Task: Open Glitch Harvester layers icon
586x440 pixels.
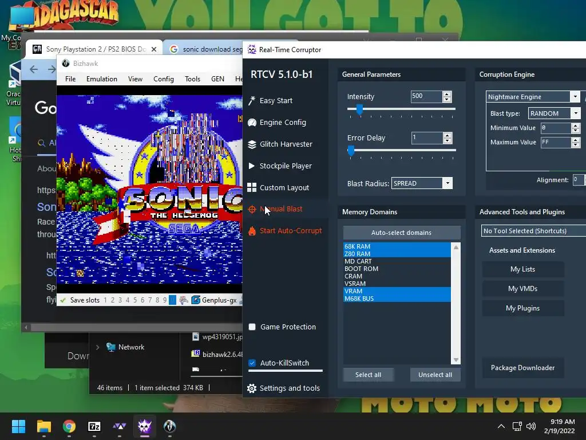Action: [x=252, y=144]
